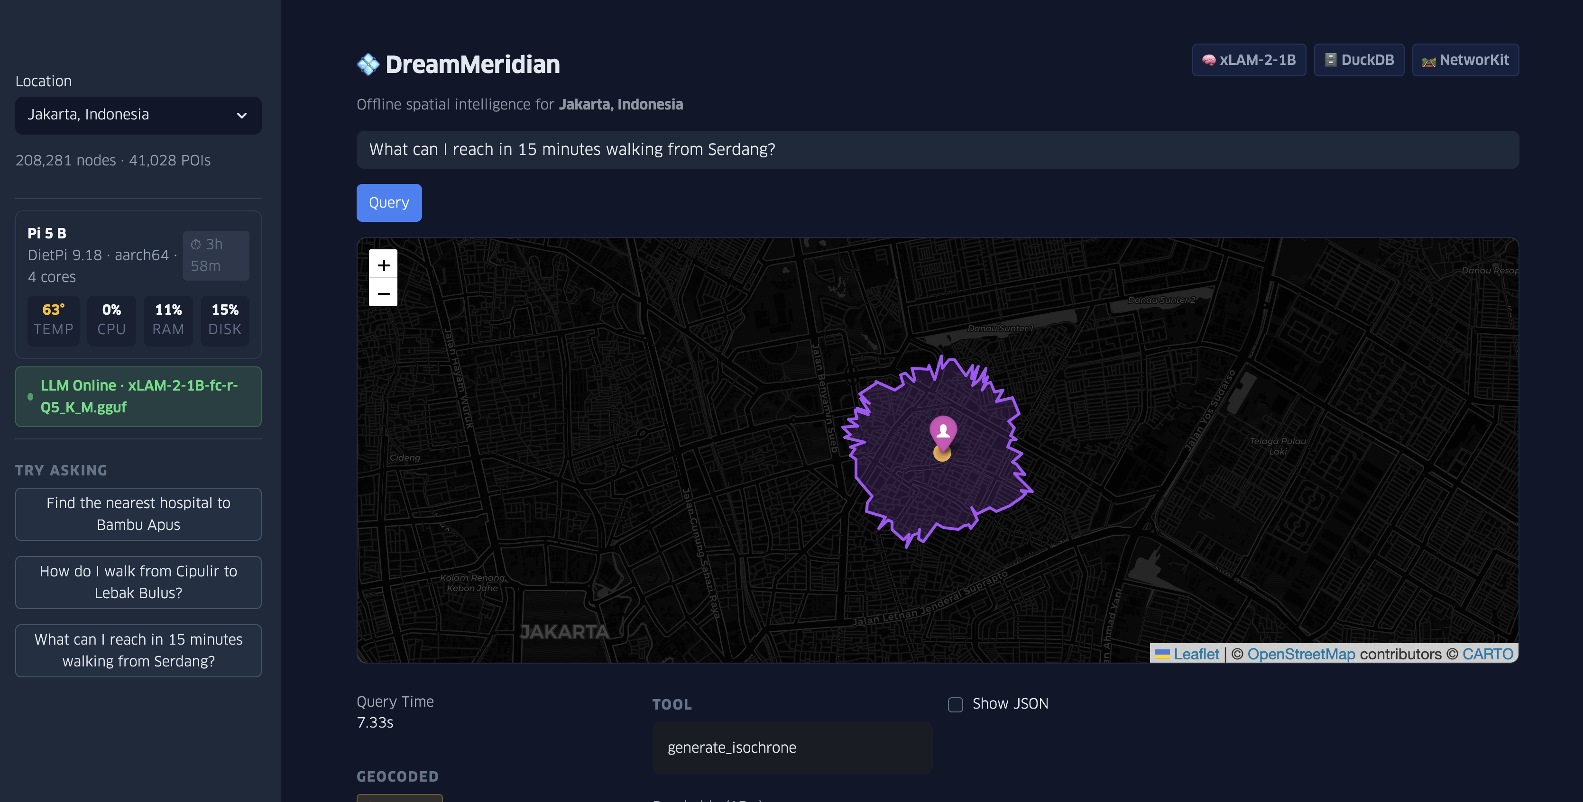Viewport: 1583px width, 802px height.
Task: Click the NetworKit badge icon
Action: pyautogui.click(x=1429, y=61)
